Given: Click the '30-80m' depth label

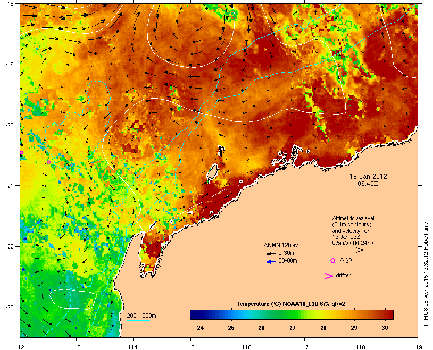Looking at the screenshot, I should 288,260.
